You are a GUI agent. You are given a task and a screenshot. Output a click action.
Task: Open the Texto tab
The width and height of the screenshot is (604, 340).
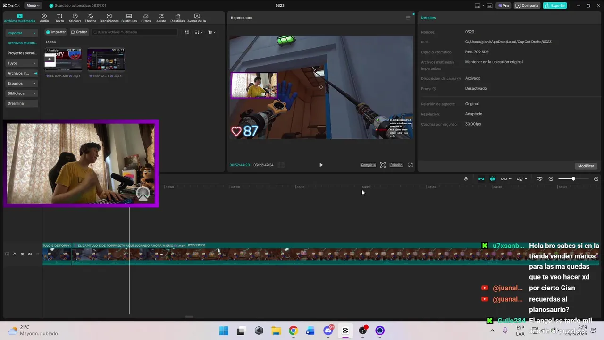(59, 18)
